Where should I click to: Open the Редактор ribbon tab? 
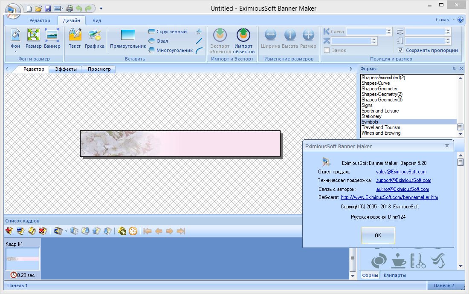click(x=40, y=20)
